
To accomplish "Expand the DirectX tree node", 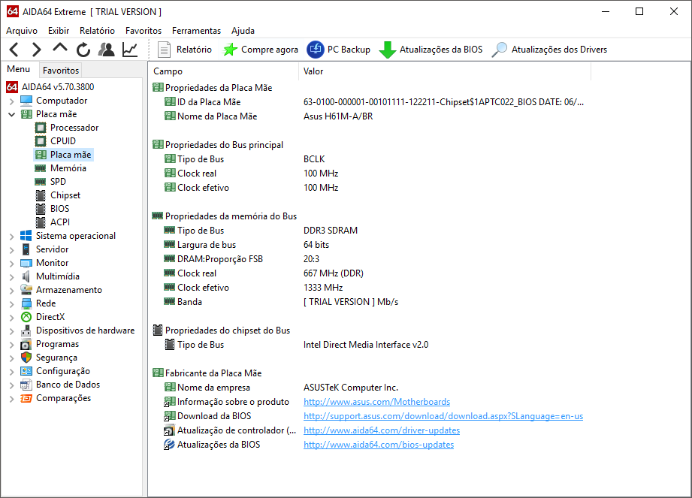I will click(x=12, y=318).
